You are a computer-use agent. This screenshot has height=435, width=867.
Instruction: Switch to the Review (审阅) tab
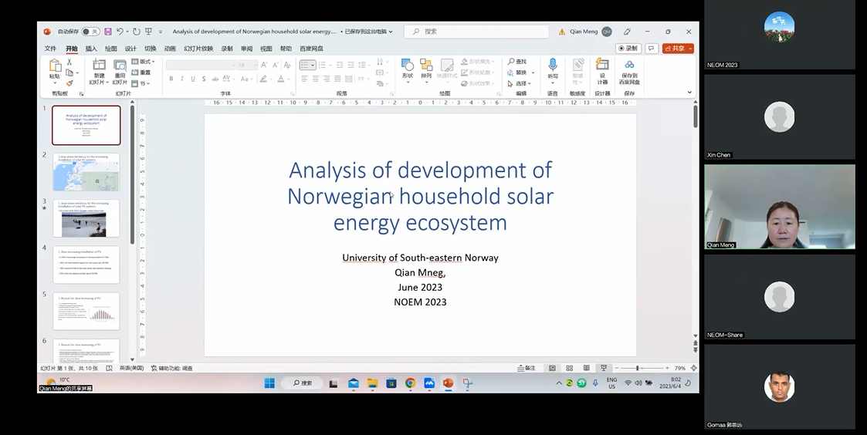(246, 49)
